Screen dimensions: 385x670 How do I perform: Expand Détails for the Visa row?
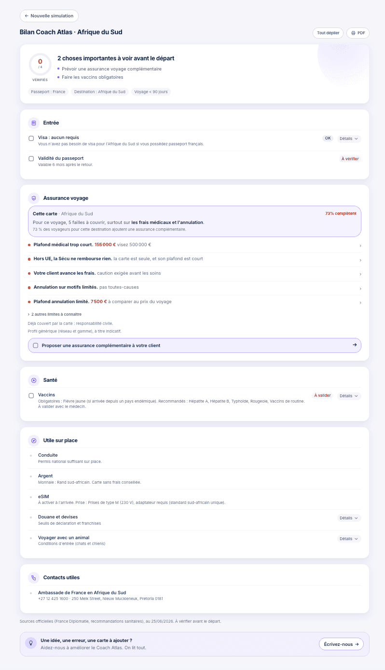point(349,139)
